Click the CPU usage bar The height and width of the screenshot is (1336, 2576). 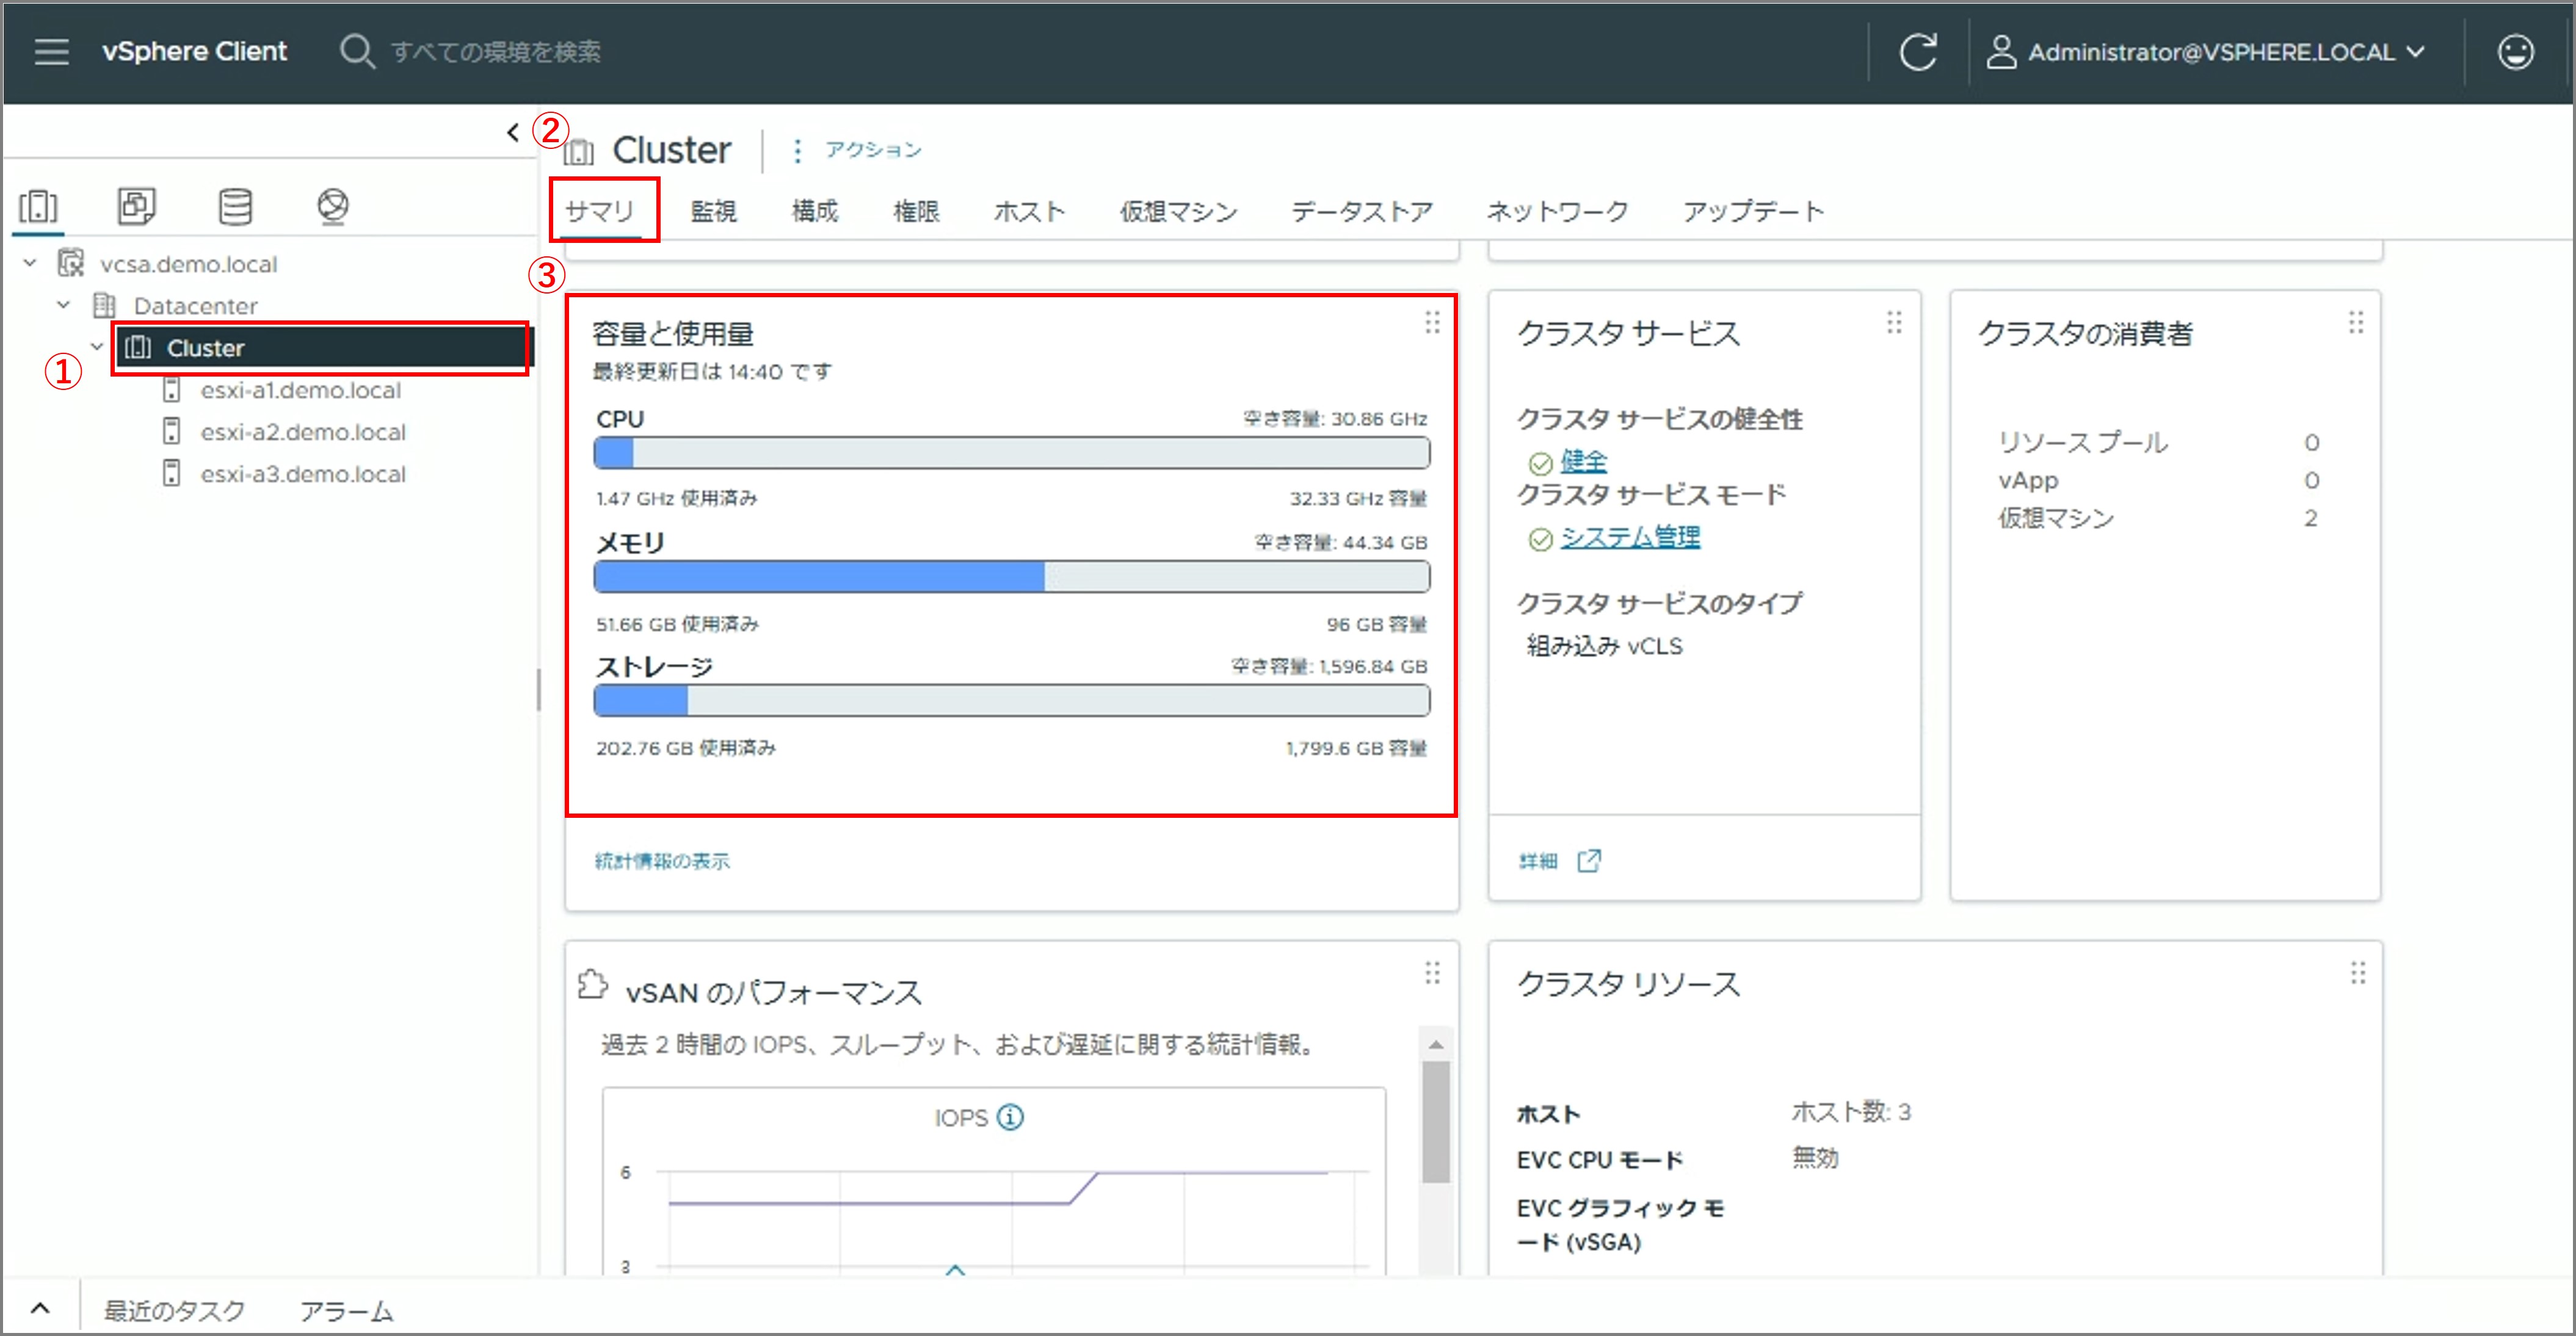1012,453
